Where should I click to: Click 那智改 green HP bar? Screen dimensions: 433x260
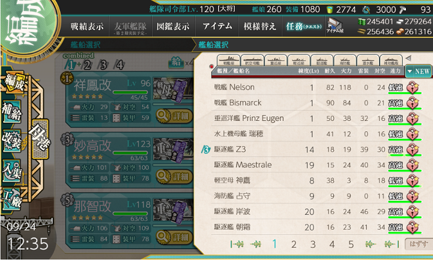point(131,214)
